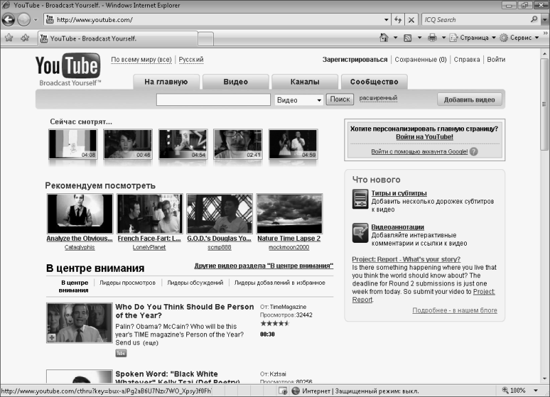
Task: Click into the YouTube search text field
Action: click(x=213, y=100)
